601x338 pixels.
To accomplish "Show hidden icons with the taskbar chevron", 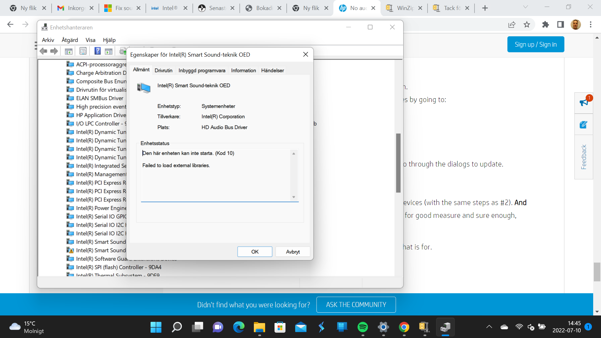I will click(489, 327).
